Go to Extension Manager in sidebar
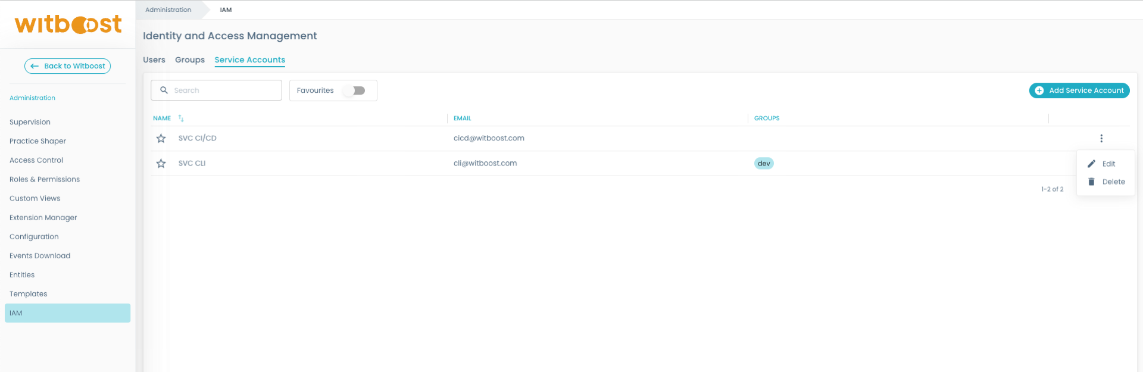This screenshot has height=372, width=1143. pyautogui.click(x=43, y=218)
